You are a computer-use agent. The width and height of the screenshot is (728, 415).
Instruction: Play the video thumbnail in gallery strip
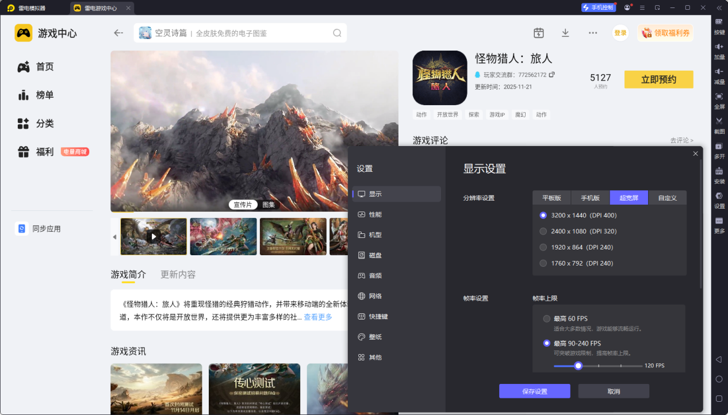click(x=153, y=236)
